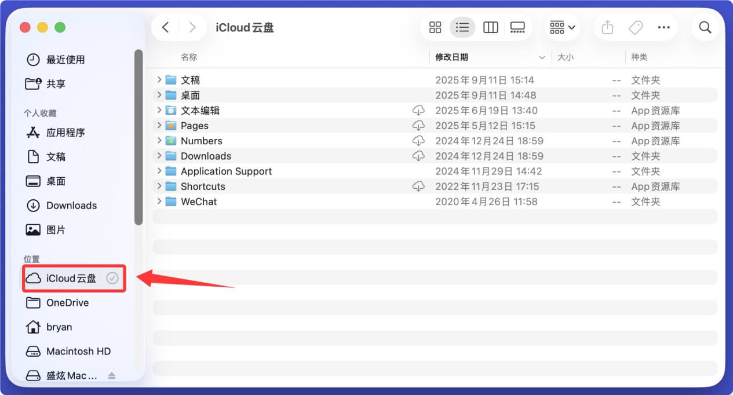Expand the 文稿 folder disclosure arrow
The height and width of the screenshot is (395, 733).
click(159, 80)
